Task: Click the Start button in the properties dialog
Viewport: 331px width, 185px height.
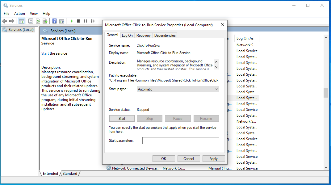Action: point(122,119)
